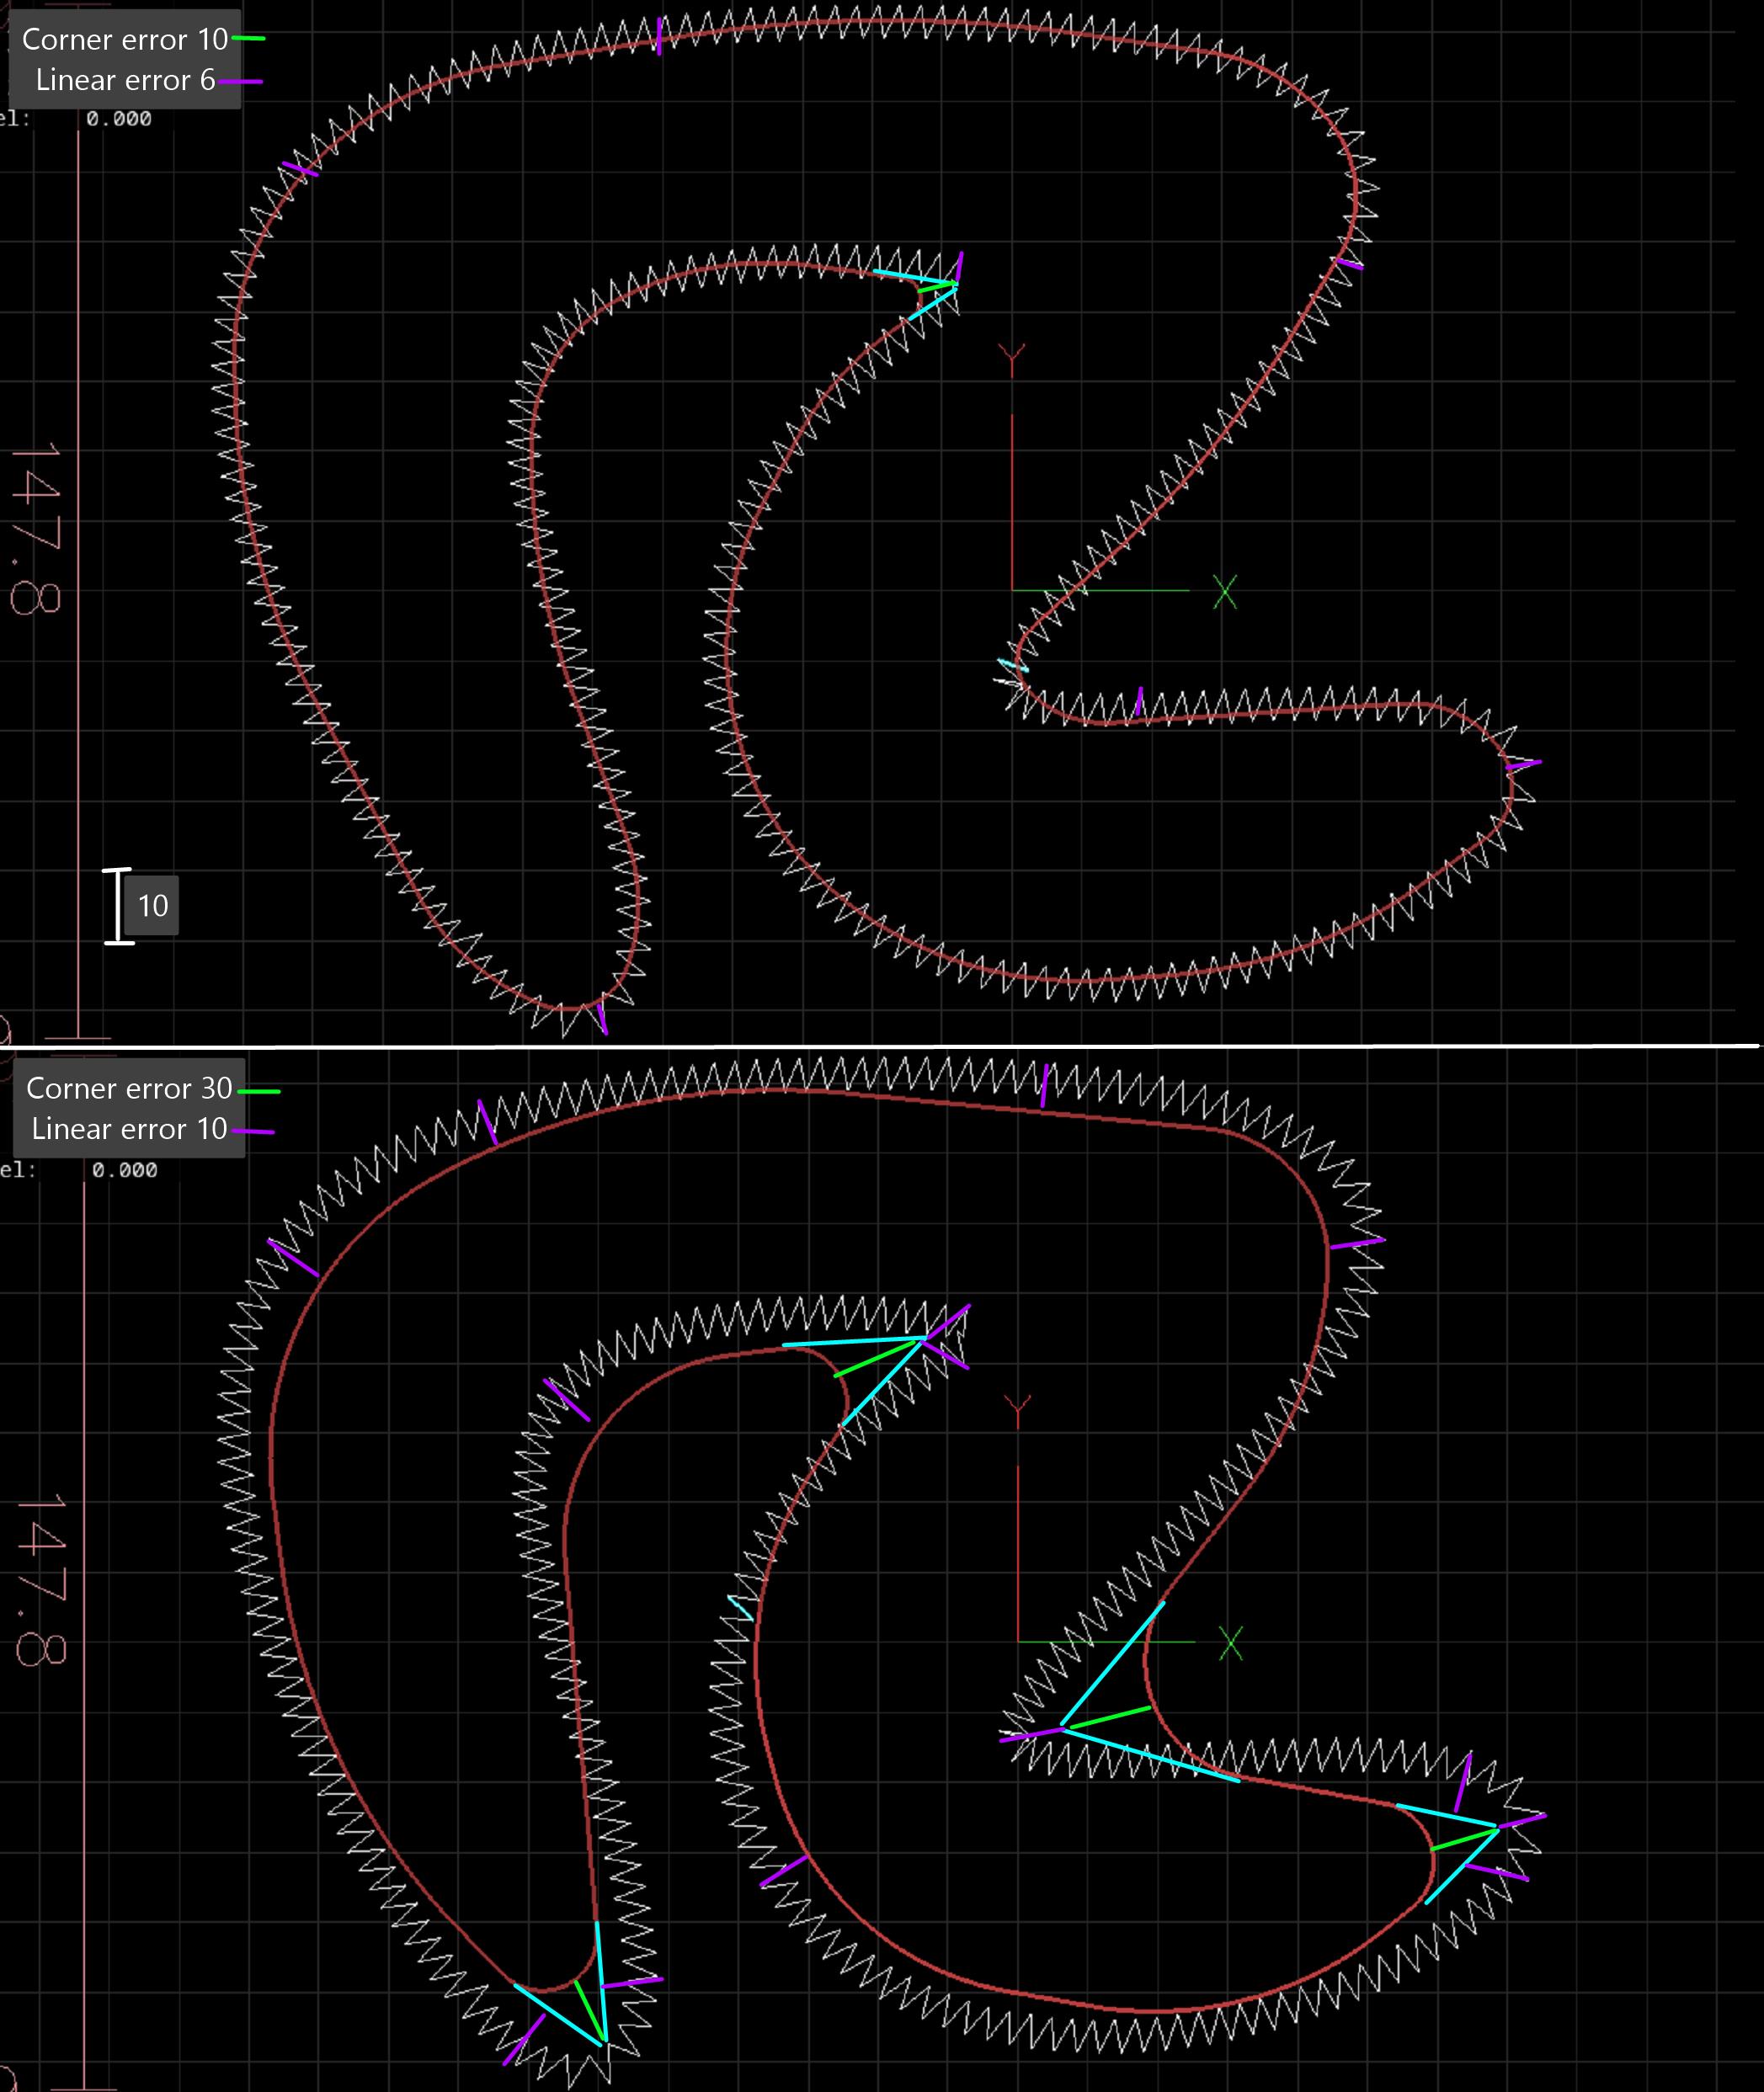Click the 0.000 value field in top view
This screenshot has height=2092, width=1764.
(x=118, y=119)
